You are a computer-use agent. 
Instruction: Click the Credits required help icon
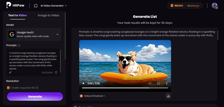point(37,88)
